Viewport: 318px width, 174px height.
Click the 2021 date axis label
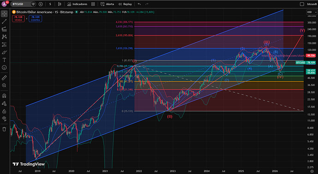(x=105, y=171)
